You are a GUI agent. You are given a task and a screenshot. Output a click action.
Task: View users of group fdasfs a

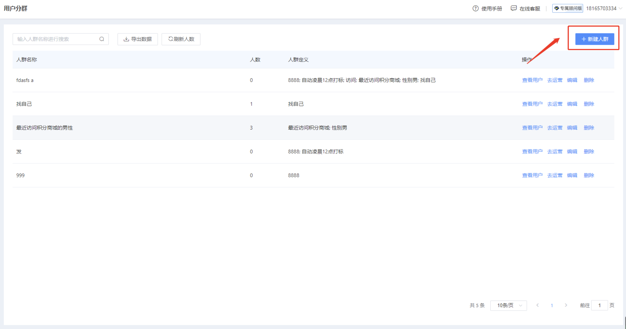532,80
